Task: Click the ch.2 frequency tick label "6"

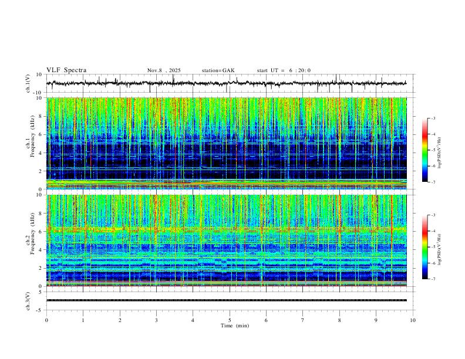Action: 41,232
